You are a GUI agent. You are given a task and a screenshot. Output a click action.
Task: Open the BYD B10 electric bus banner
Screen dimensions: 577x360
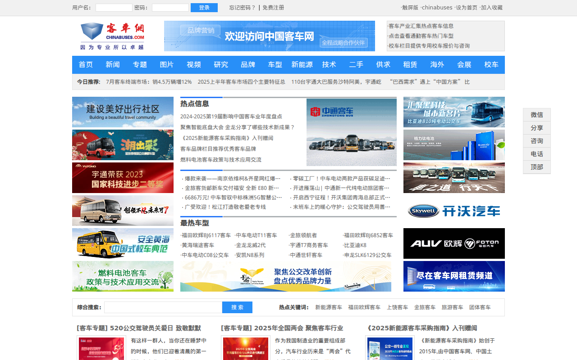point(454,112)
